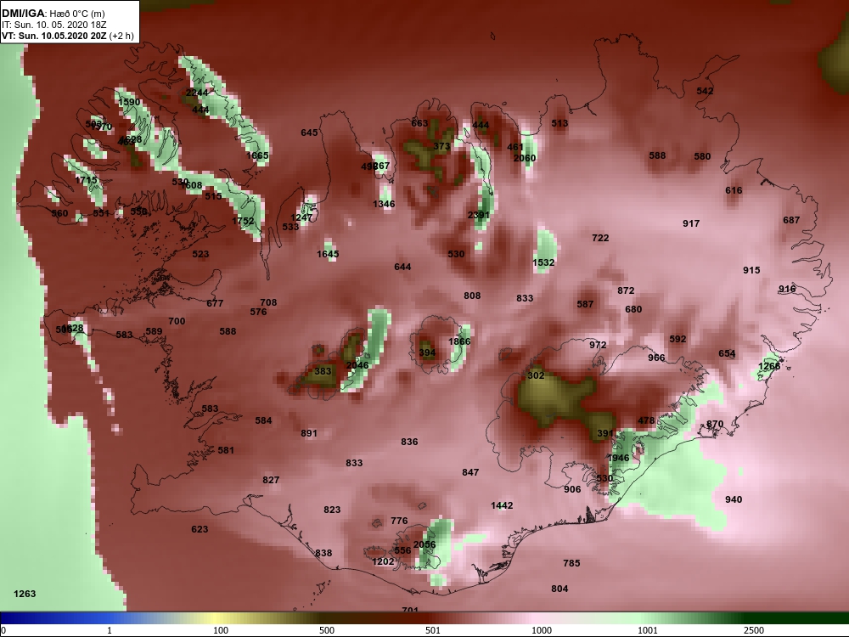
Task: Click the map value '478'
Action: click(646, 421)
